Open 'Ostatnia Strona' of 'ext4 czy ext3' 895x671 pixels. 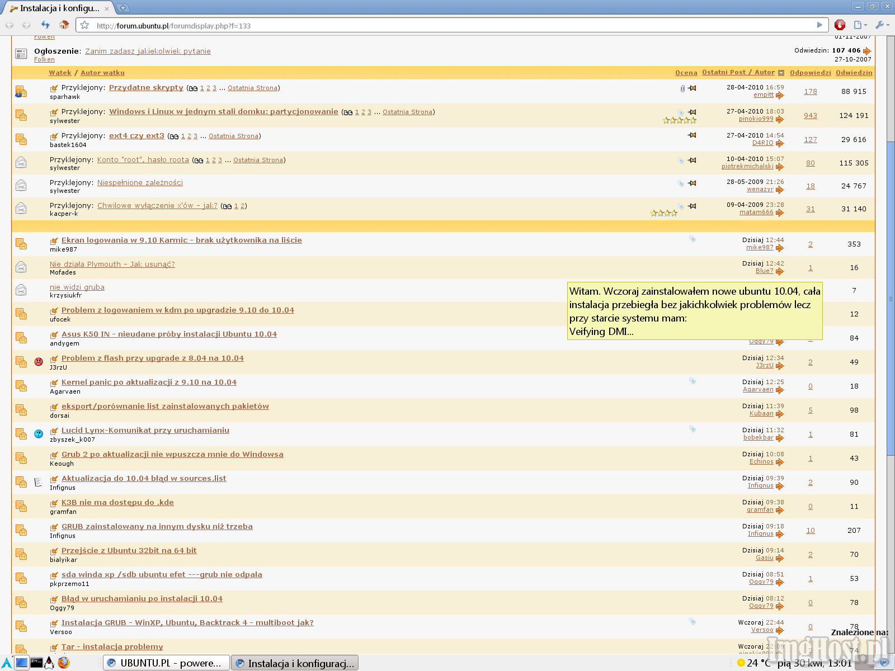[x=234, y=136]
